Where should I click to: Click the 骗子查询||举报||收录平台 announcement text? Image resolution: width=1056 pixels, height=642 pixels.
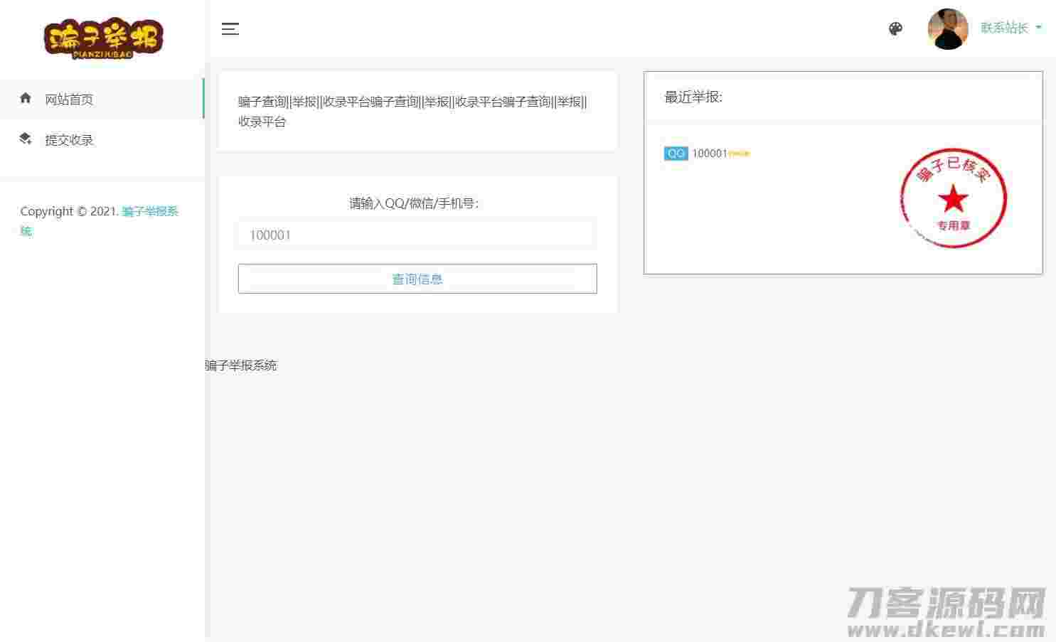413,112
